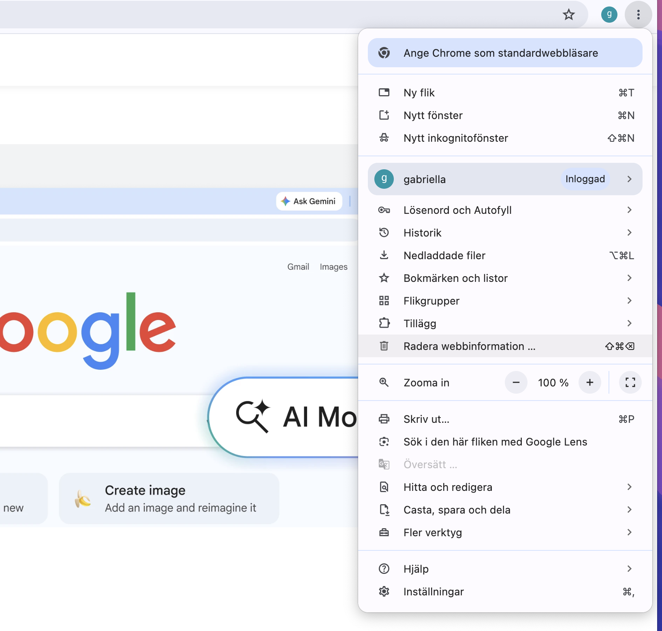Click the Google search input field
The width and height of the screenshot is (662, 631).
click(x=103, y=420)
